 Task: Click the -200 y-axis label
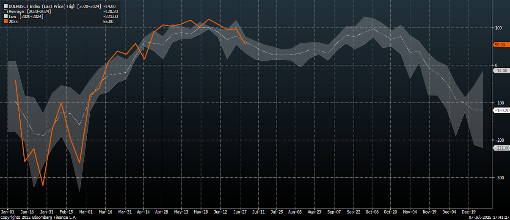click(x=499, y=140)
